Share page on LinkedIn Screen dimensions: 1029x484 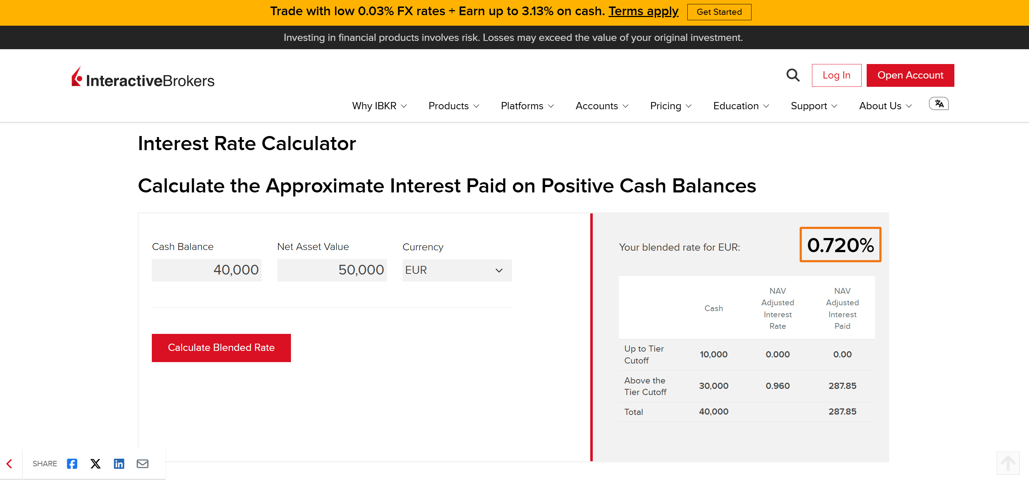[119, 464]
